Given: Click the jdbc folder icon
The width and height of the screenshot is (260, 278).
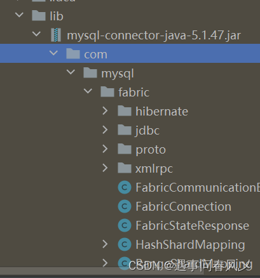Looking at the screenshot, I should click(125, 130).
